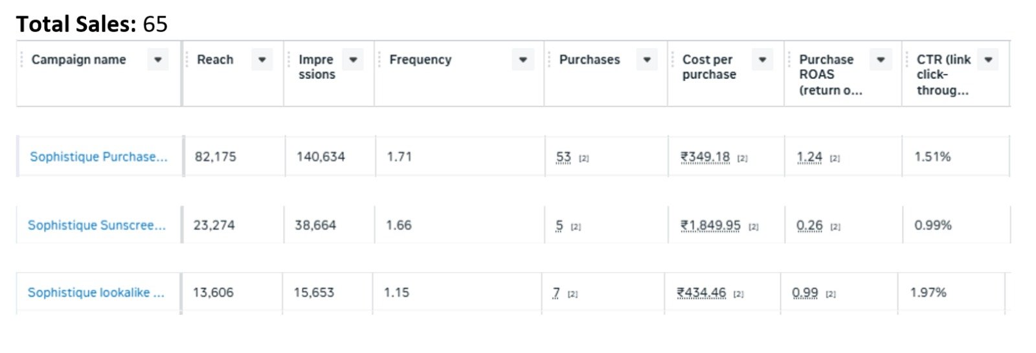The height and width of the screenshot is (353, 1036).
Task: Click footnote marker beside ₹1,849.95 cost
Action: click(x=754, y=227)
